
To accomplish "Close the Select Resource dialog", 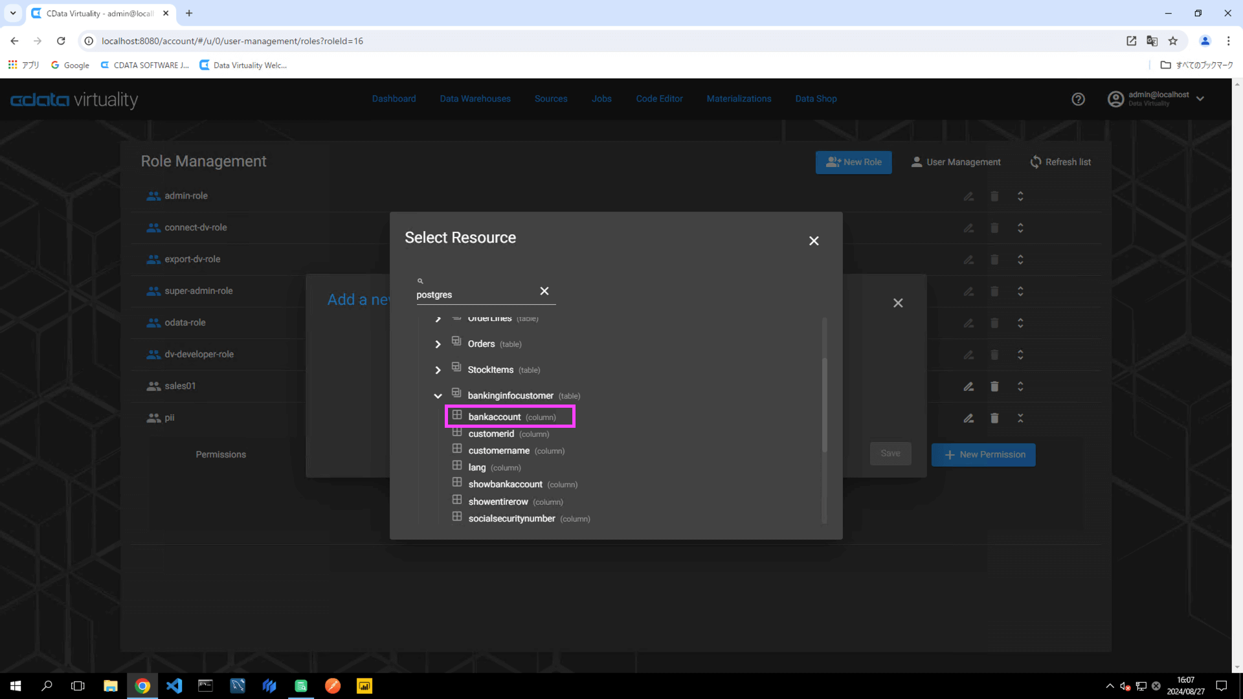I will (x=814, y=241).
